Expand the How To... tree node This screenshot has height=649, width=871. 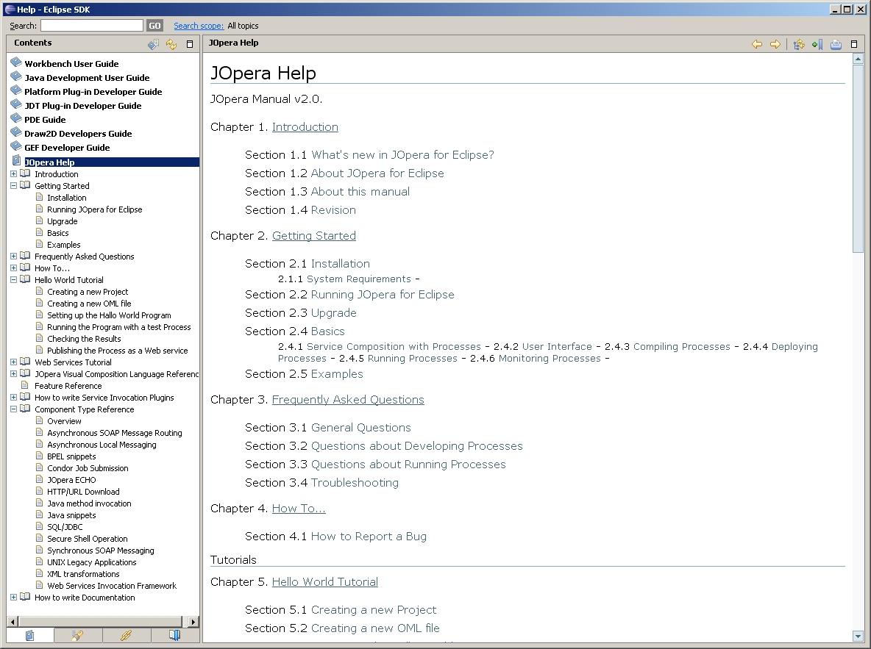point(13,268)
